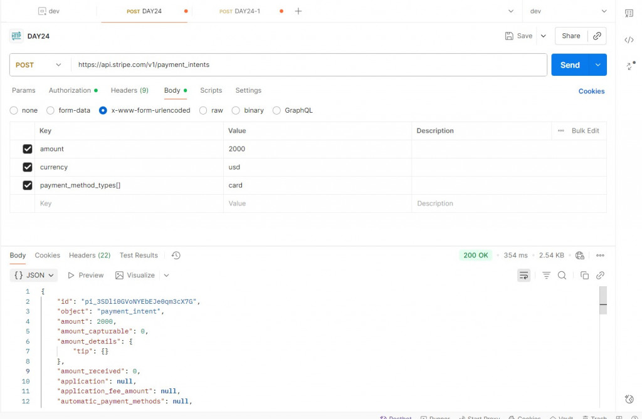Click the bottom icon in right sidebar
The image size is (642, 419).
[x=629, y=399]
